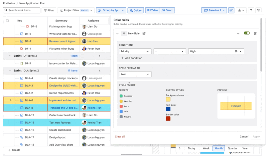
Task: Open the Priority condition dropdown
Action: [x=135, y=51]
